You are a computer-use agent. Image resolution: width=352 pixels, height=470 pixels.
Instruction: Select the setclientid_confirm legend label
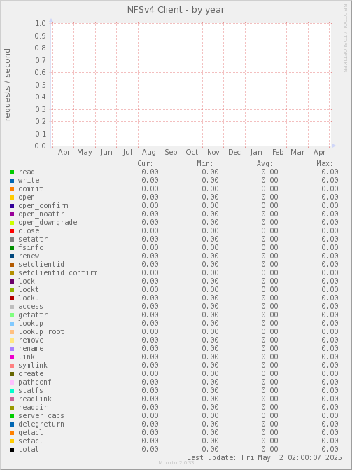58,272
